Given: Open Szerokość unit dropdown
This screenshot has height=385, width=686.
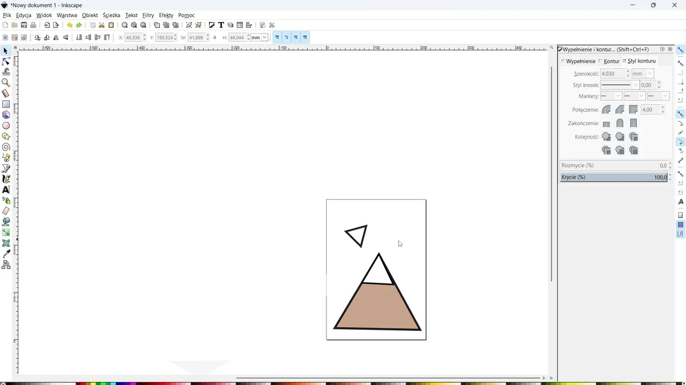Looking at the screenshot, I should coord(643,74).
